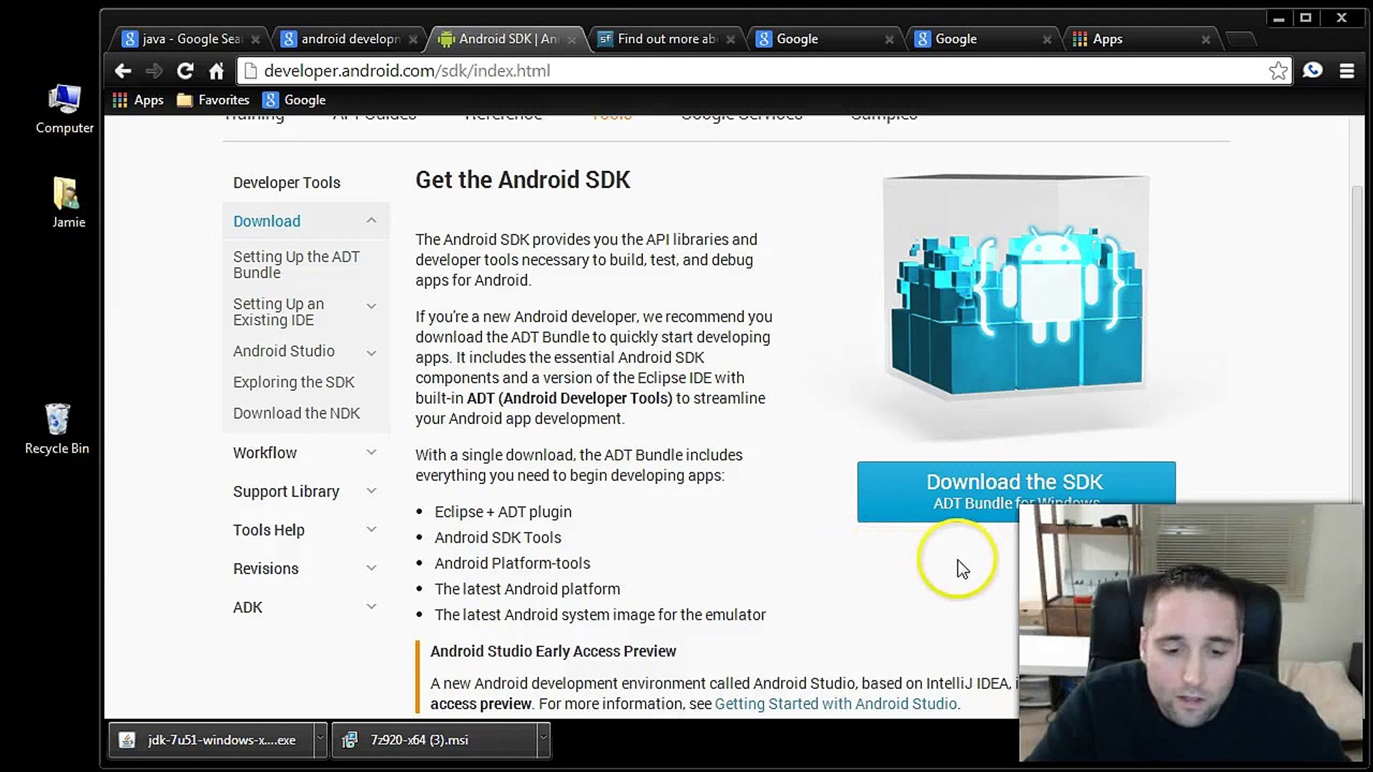Screen dimensions: 1373x772
Task: Open downloaded 7z920-x64 (3).msi file
Action: [x=434, y=740]
